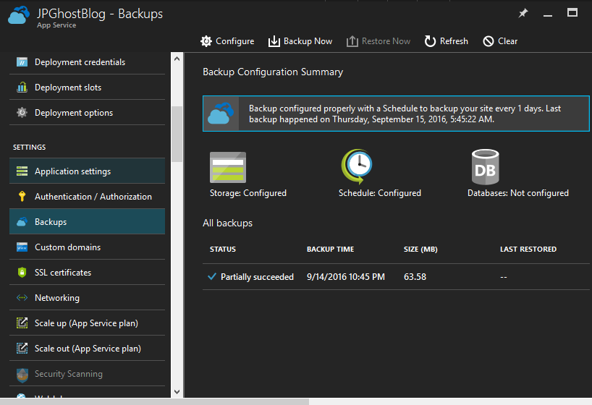Open Custom domains settings
The image size is (592, 405).
88,247
